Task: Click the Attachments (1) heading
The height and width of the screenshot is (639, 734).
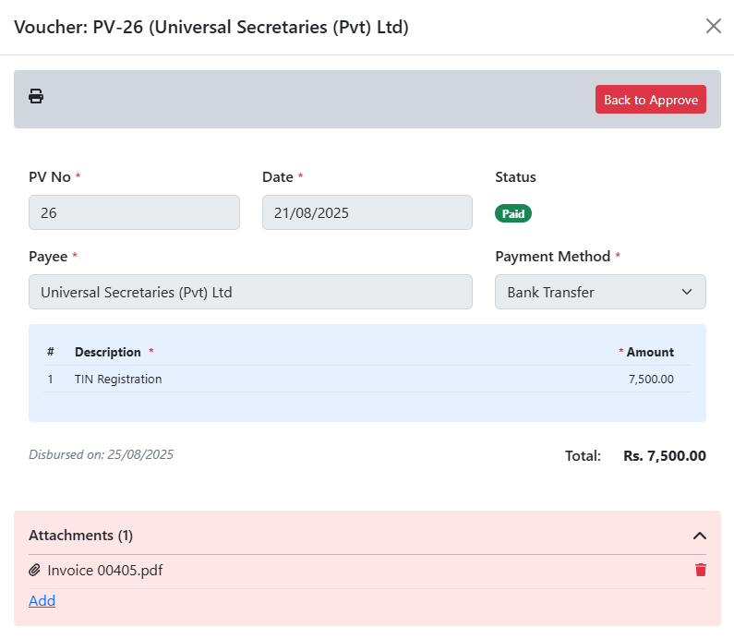Action: (81, 535)
